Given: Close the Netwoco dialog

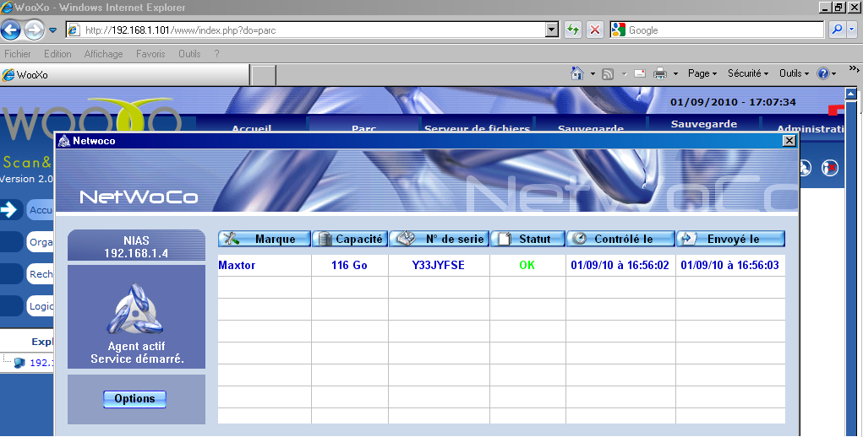Looking at the screenshot, I should [x=789, y=141].
